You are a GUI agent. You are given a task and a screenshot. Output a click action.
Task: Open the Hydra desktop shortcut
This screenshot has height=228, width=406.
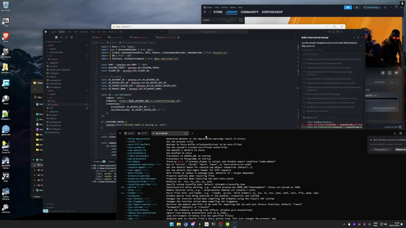point(6,100)
